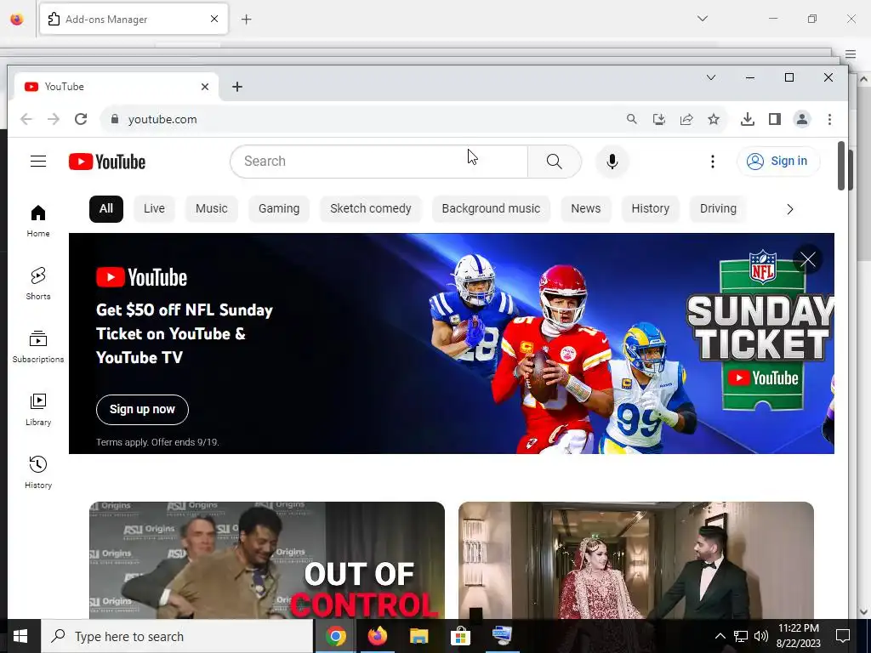Open Firefox application menu hamburger
This screenshot has width=871, height=653.
coord(851,54)
